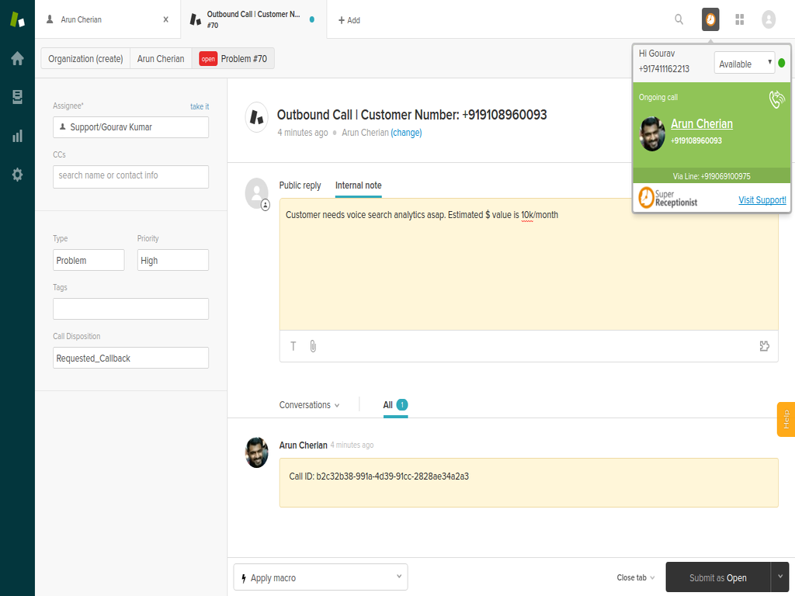This screenshot has height=596, width=795.
Task: Click the Visit Support! link
Action: point(762,200)
